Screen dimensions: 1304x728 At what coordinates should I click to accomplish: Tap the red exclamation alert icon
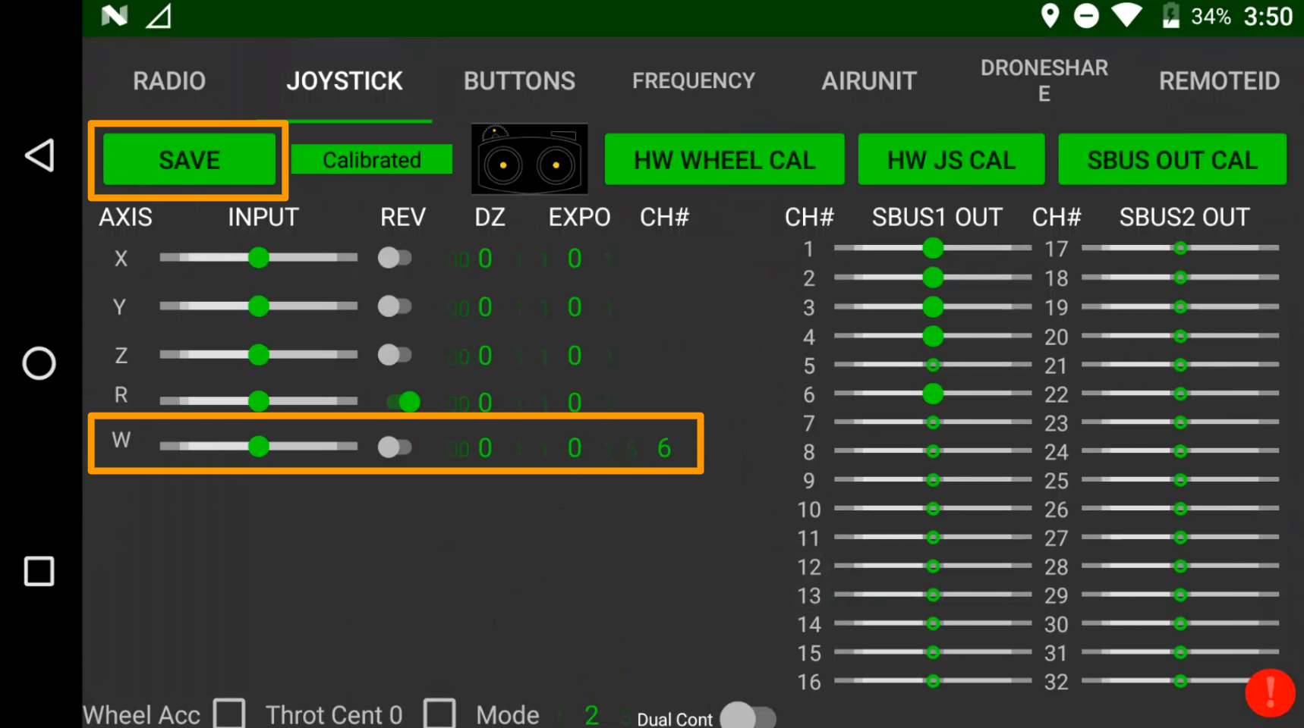[1269, 692]
